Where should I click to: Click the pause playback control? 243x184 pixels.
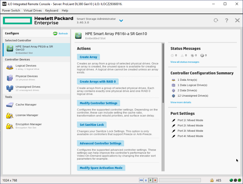146,180
